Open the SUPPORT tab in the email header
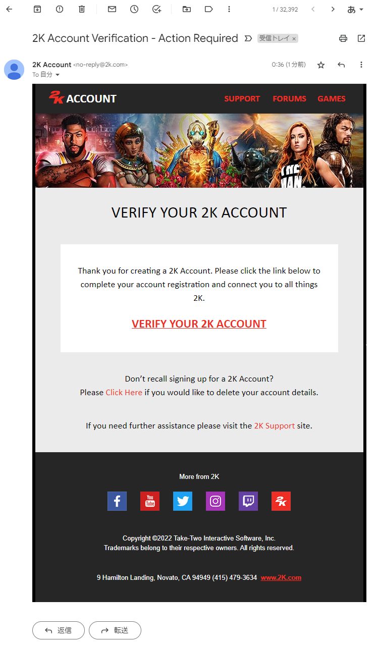 coord(242,98)
